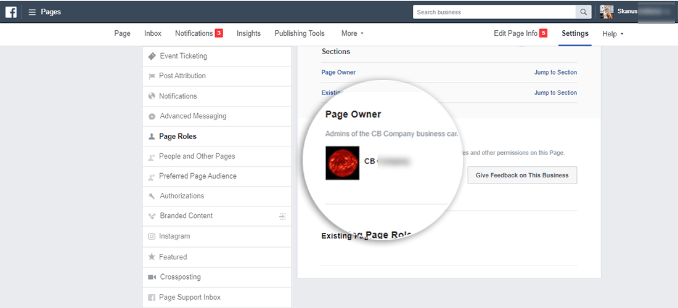678x308 pixels.
Task: Click the Event Ticketing tag icon
Action: (x=152, y=56)
